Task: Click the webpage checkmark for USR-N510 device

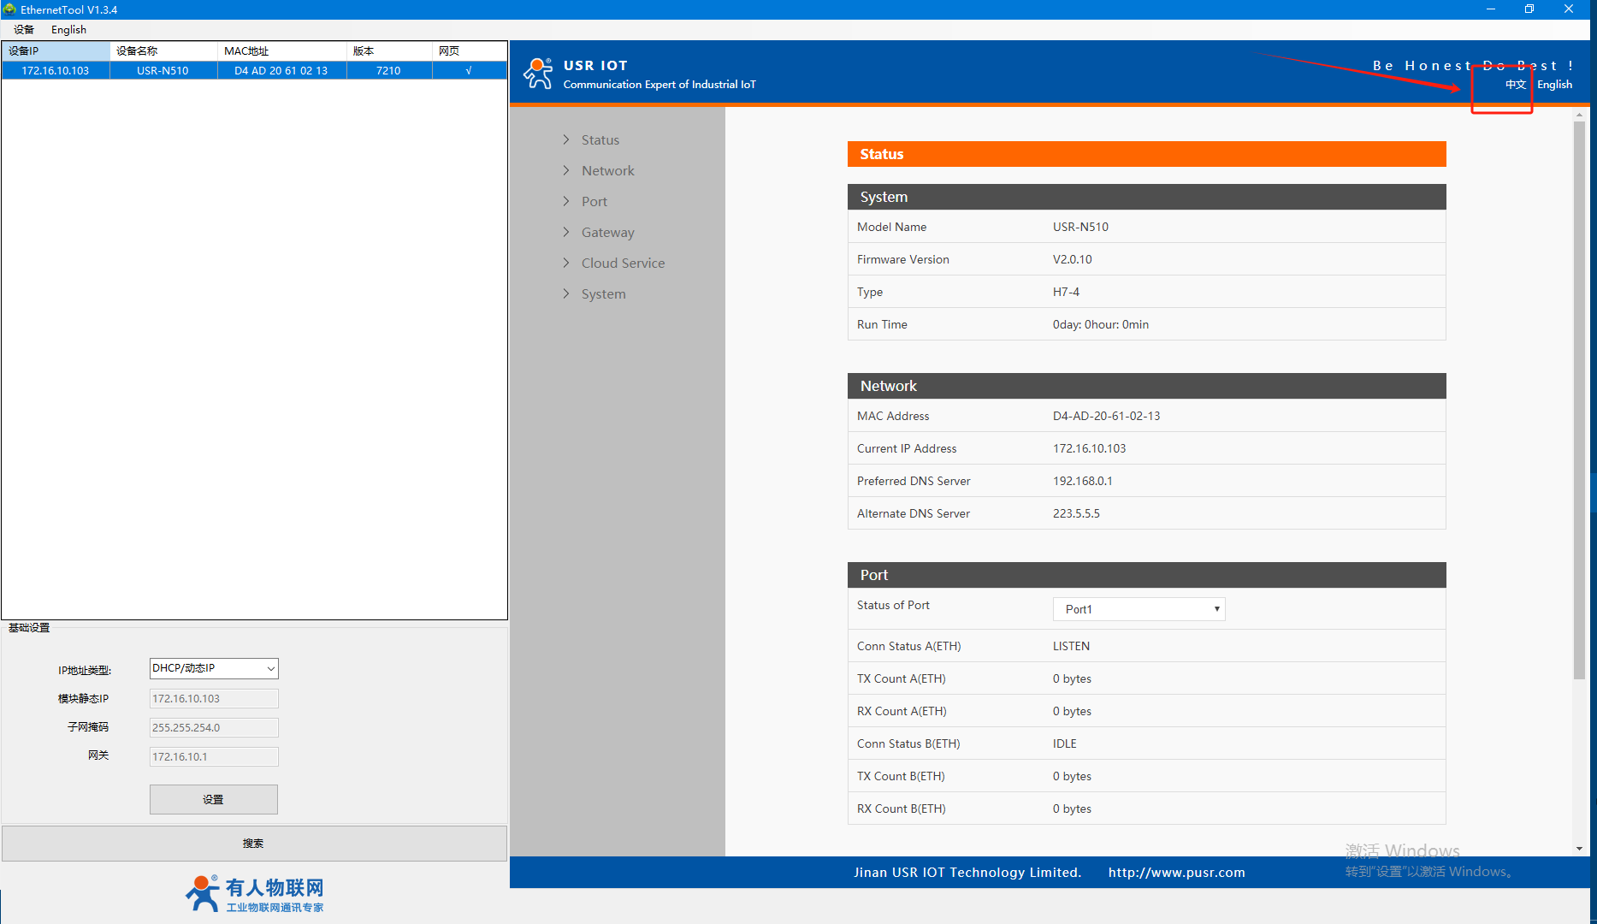Action: [x=469, y=71]
